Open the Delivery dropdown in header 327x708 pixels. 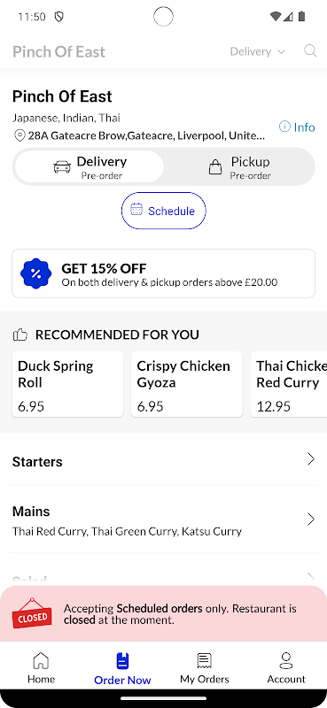point(257,51)
